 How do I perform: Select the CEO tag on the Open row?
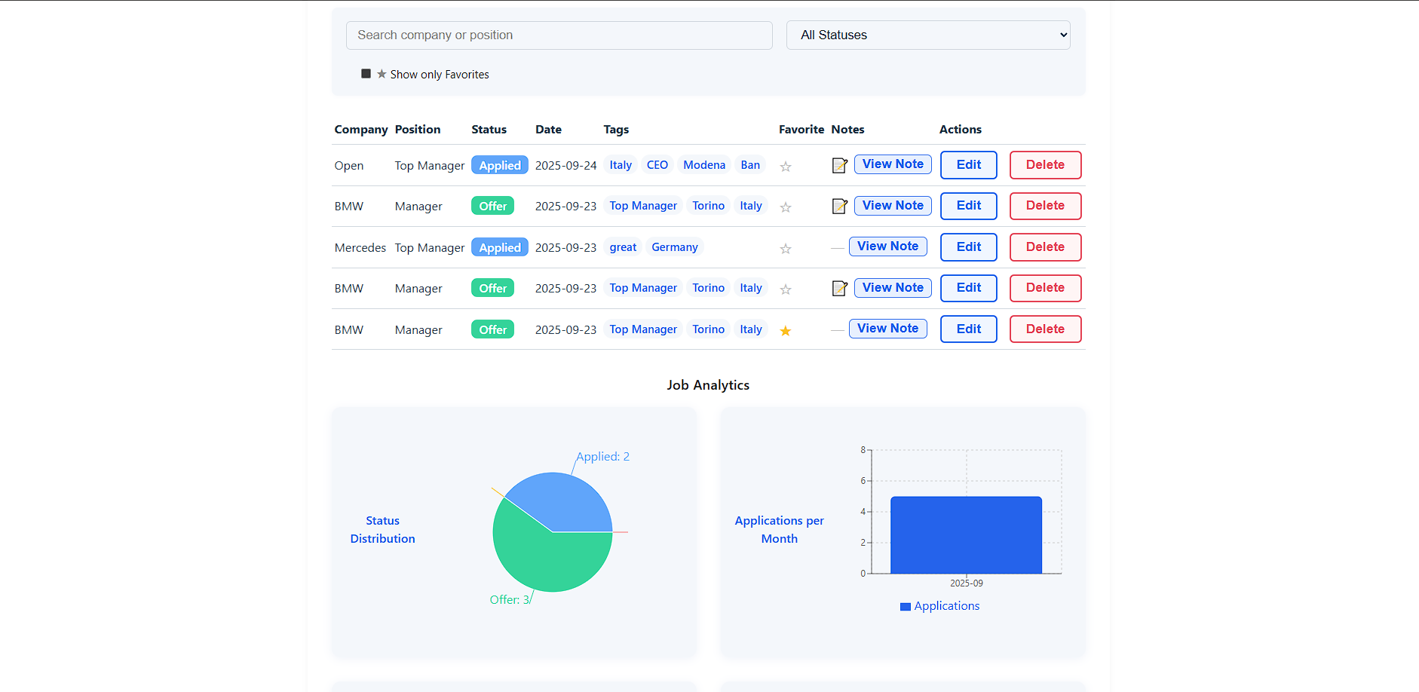tap(656, 164)
